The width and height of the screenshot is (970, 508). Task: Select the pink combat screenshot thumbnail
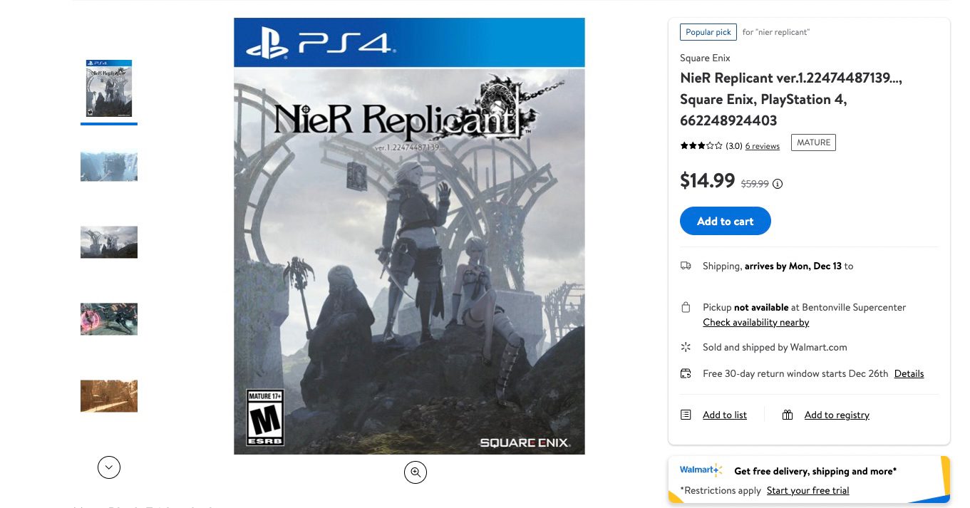point(109,319)
